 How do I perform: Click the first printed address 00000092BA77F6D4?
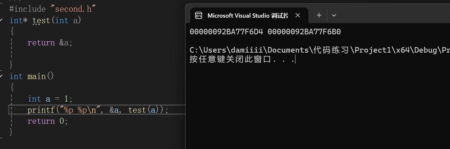click(x=226, y=32)
